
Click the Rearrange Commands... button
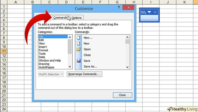click(84, 74)
